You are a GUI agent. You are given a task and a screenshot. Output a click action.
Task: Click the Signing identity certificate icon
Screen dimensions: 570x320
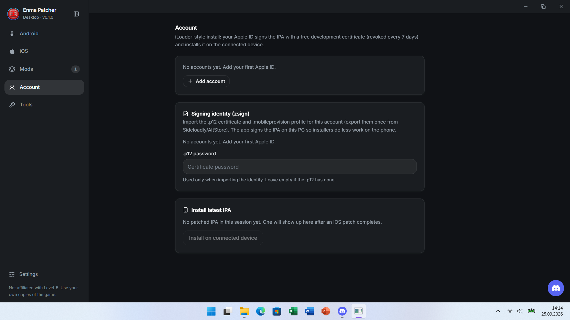pyautogui.click(x=186, y=114)
